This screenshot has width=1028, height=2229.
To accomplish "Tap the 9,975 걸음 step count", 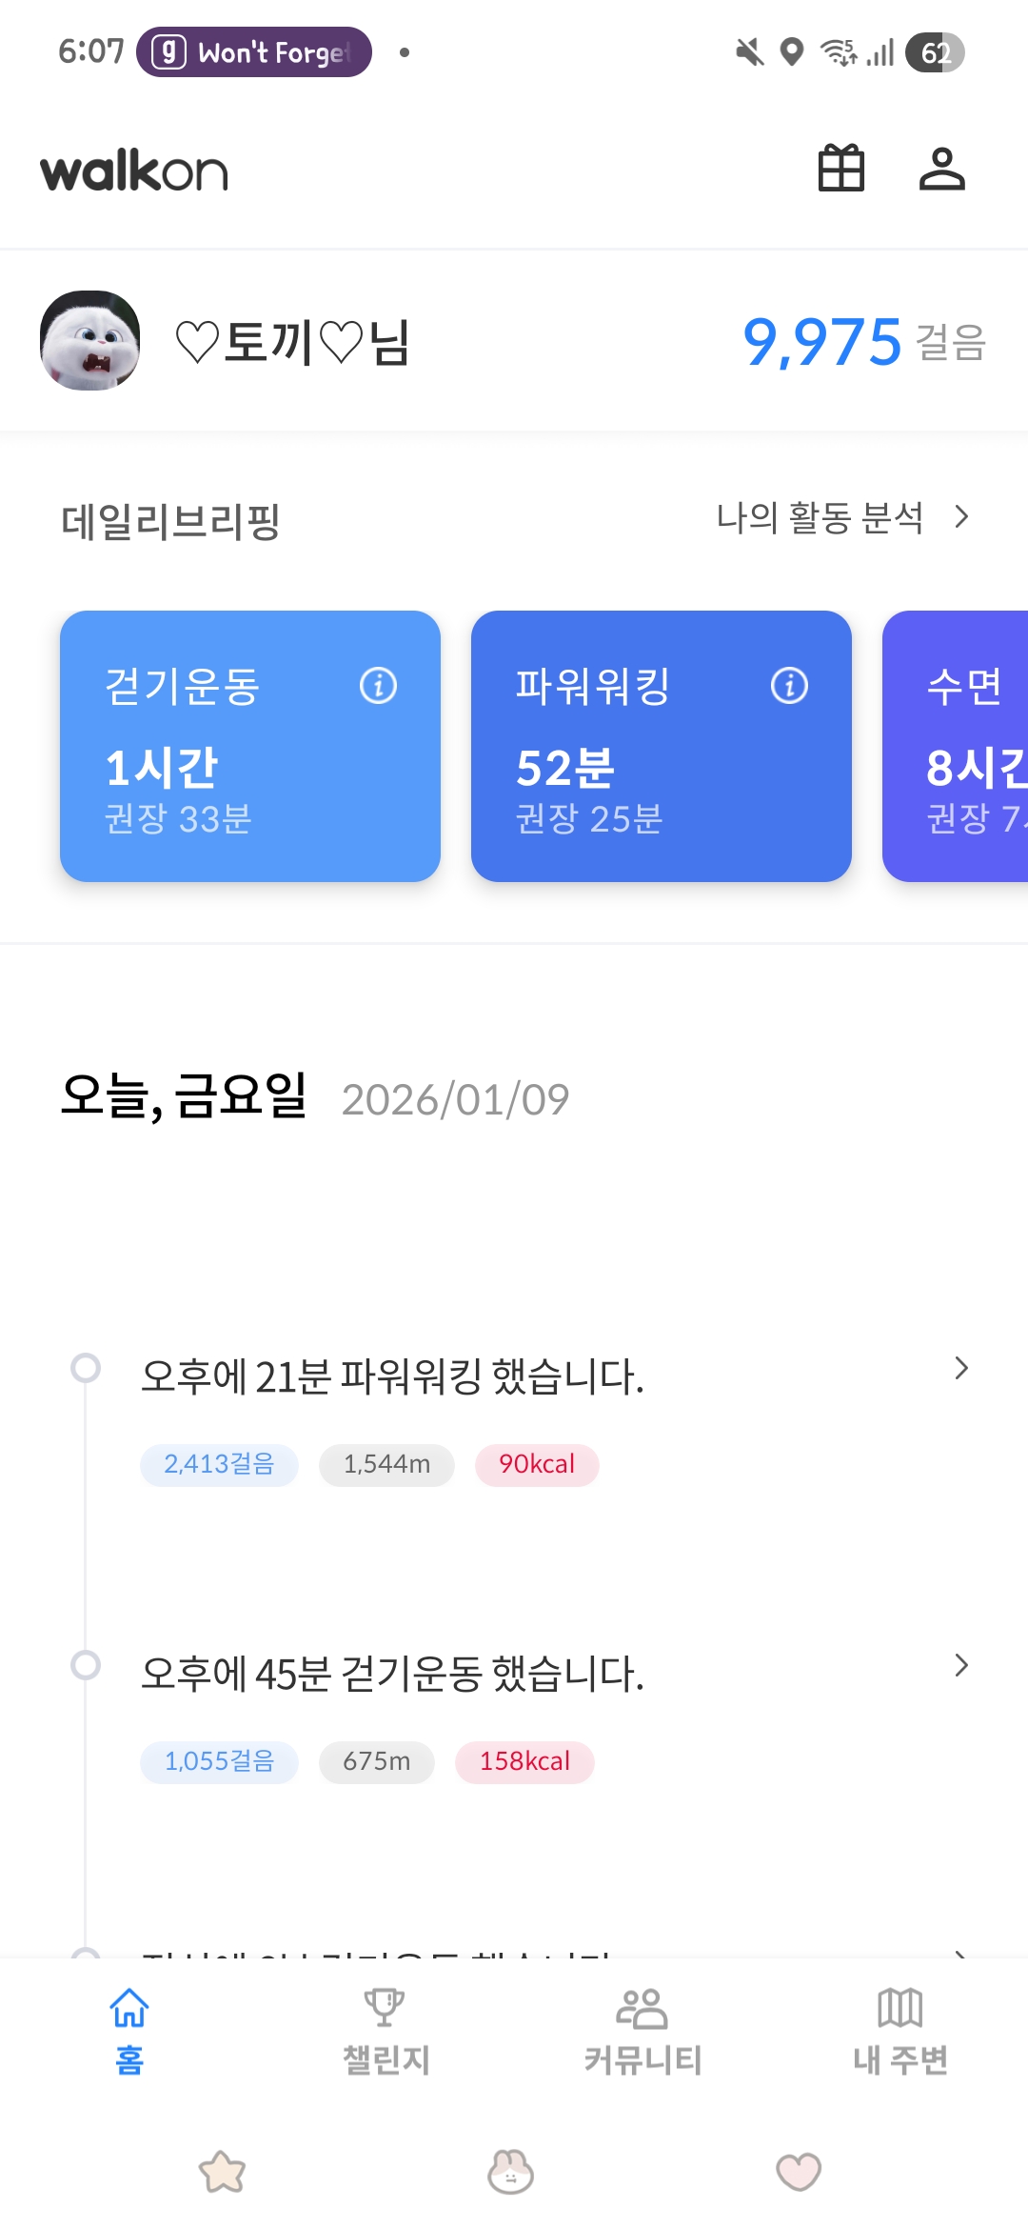I will pos(861,342).
